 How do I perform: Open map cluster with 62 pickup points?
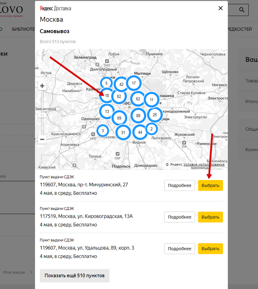(138, 99)
